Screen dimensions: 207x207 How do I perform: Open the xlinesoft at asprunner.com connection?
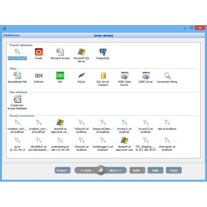(x=124, y=144)
